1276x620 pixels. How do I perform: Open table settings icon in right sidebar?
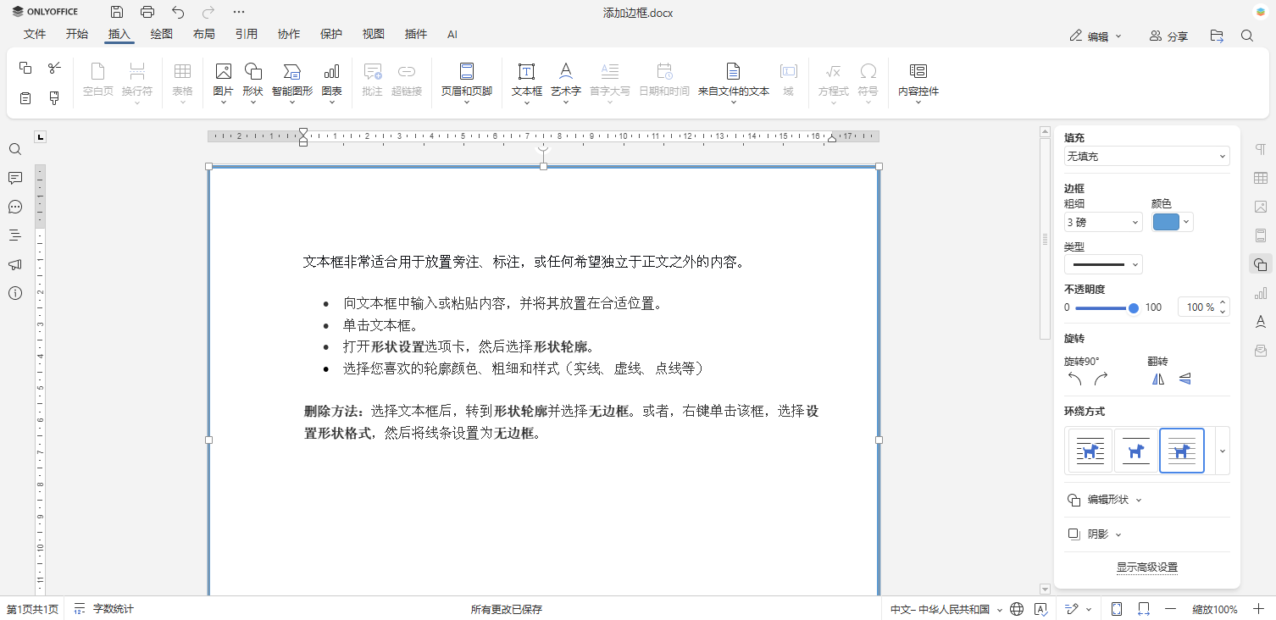pos(1261,178)
